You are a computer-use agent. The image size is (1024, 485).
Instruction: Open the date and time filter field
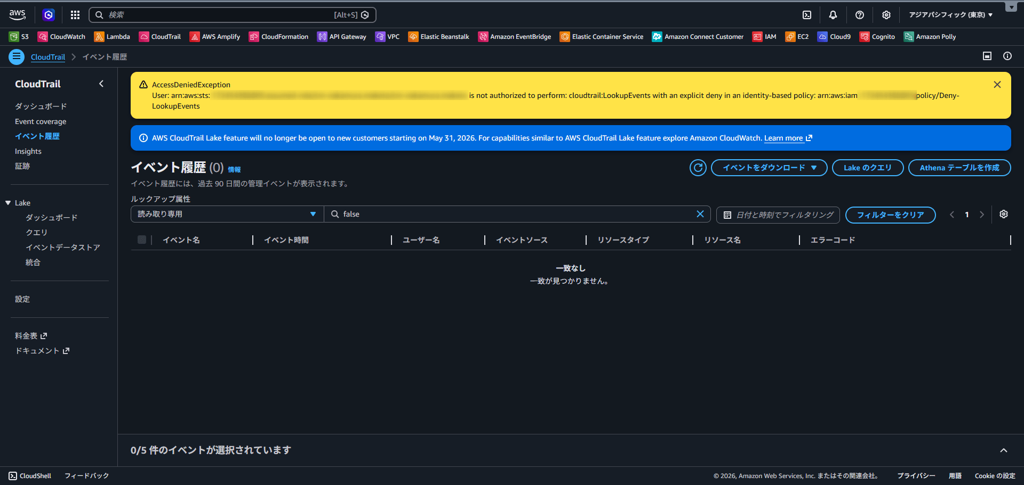(778, 215)
